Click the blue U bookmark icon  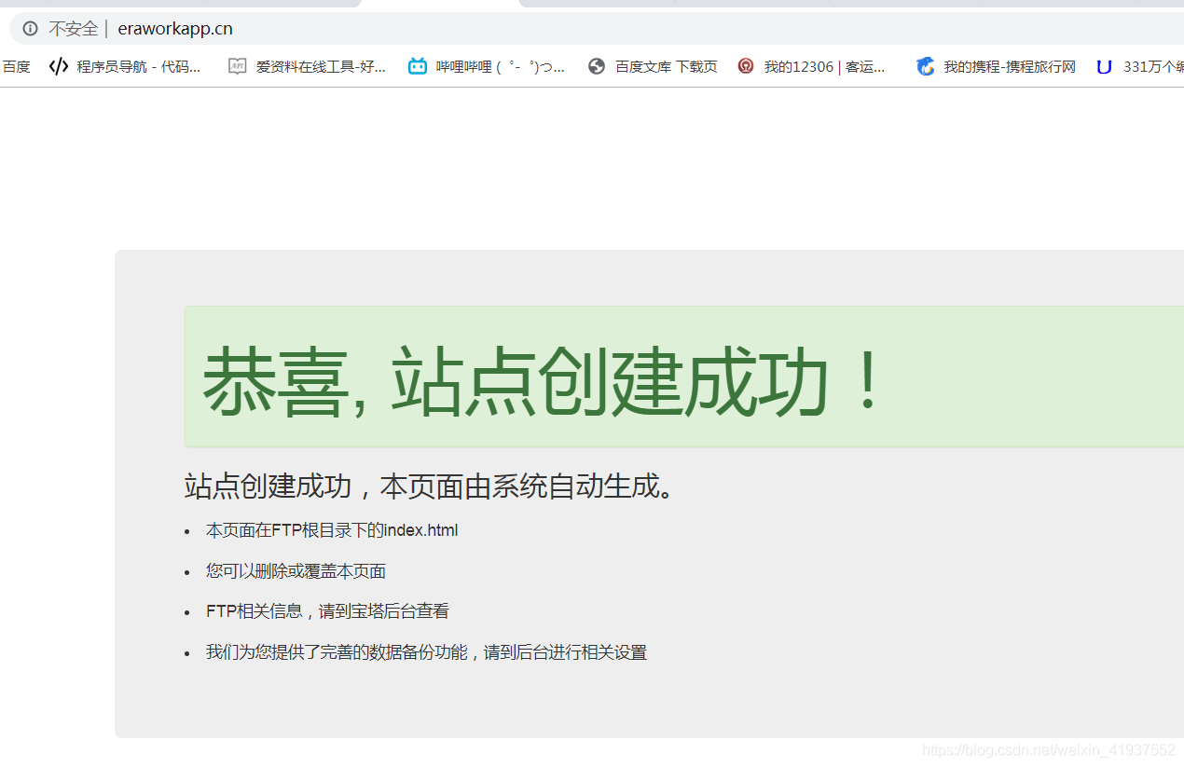point(1104,66)
